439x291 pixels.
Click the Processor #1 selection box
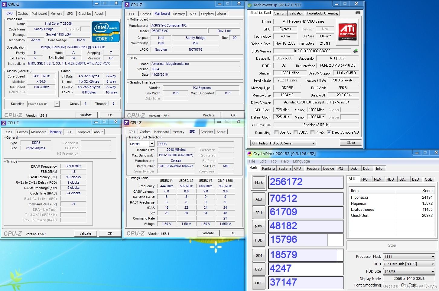click(x=43, y=104)
